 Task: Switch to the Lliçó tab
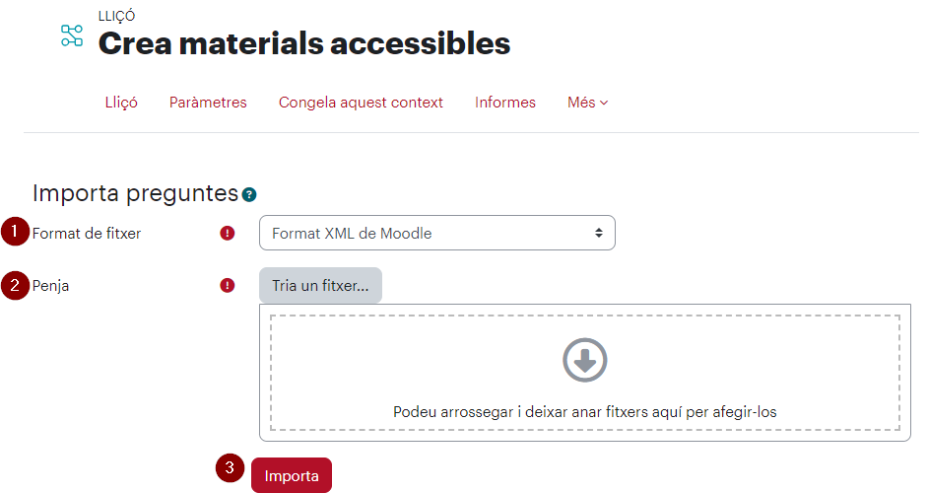[x=121, y=103]
